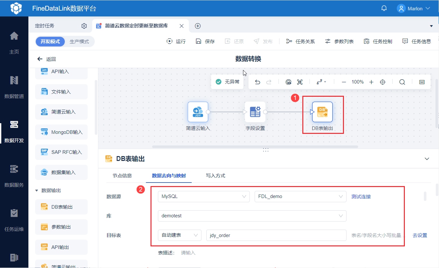
Task: Open the keyboard shortcuts icon
Action: [422, 82]
